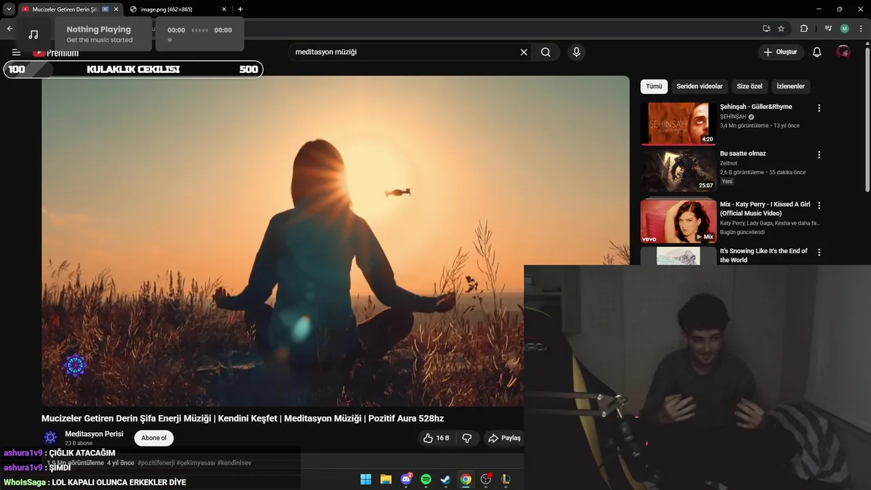
Task: Open the Katy Perry mix thumbnail
Action: click(678, 221)
